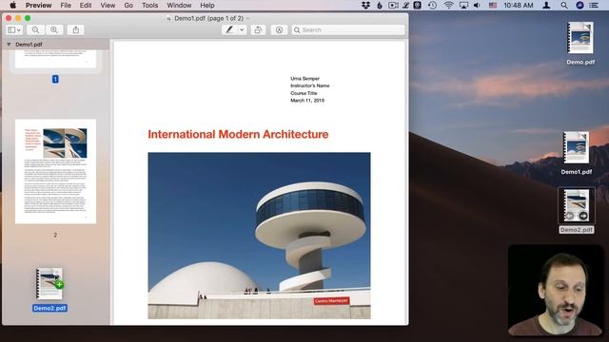Select the Highlight pen tool
The image size is (609, 342).
229,29
